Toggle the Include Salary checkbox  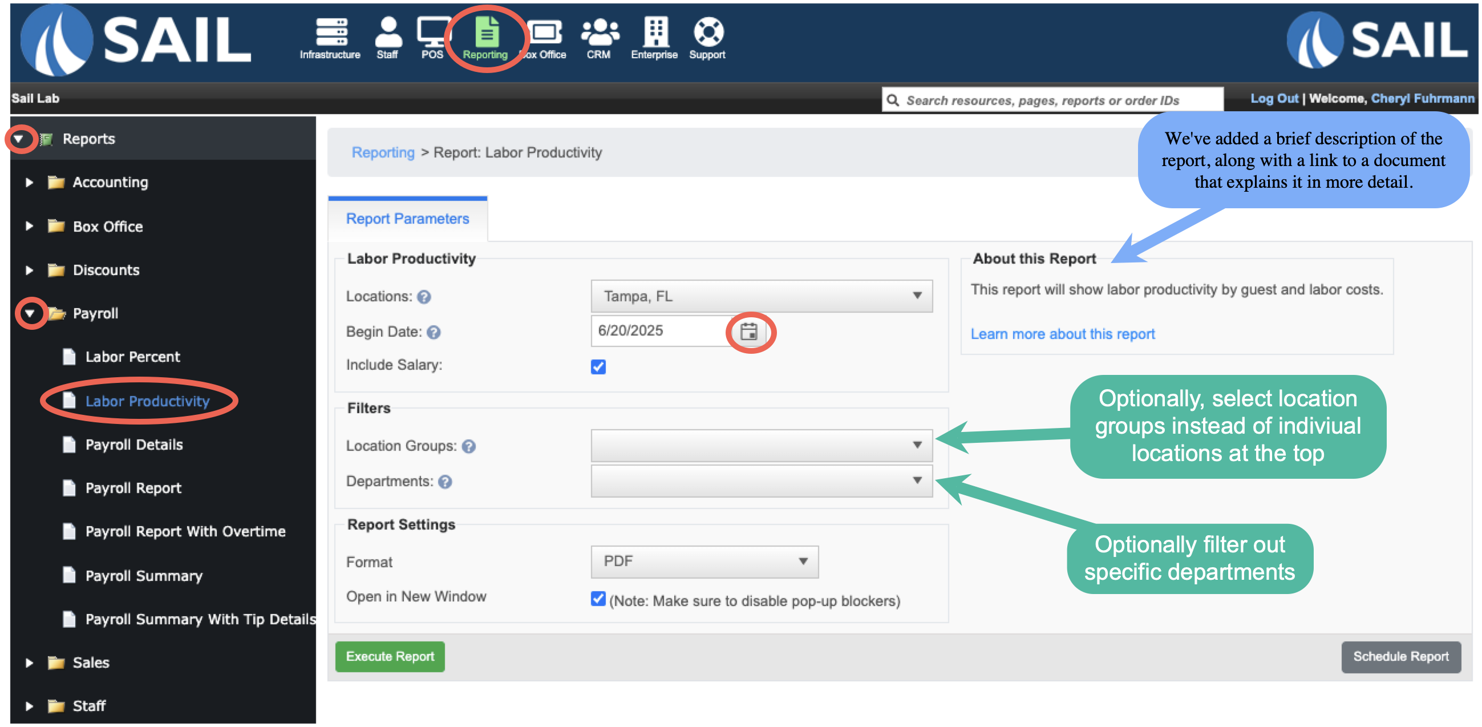coord(598,367)
